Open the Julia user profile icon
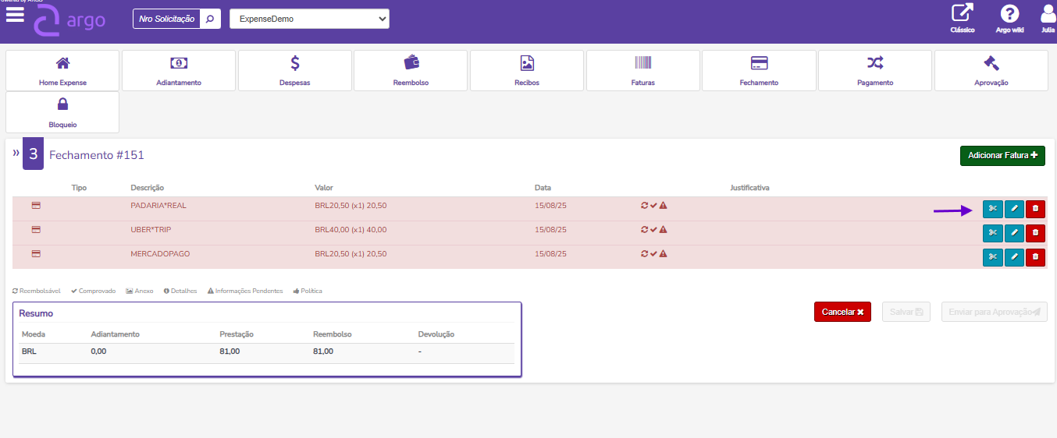This screenshot has width=1057, height=438. tap(1048, 16)
